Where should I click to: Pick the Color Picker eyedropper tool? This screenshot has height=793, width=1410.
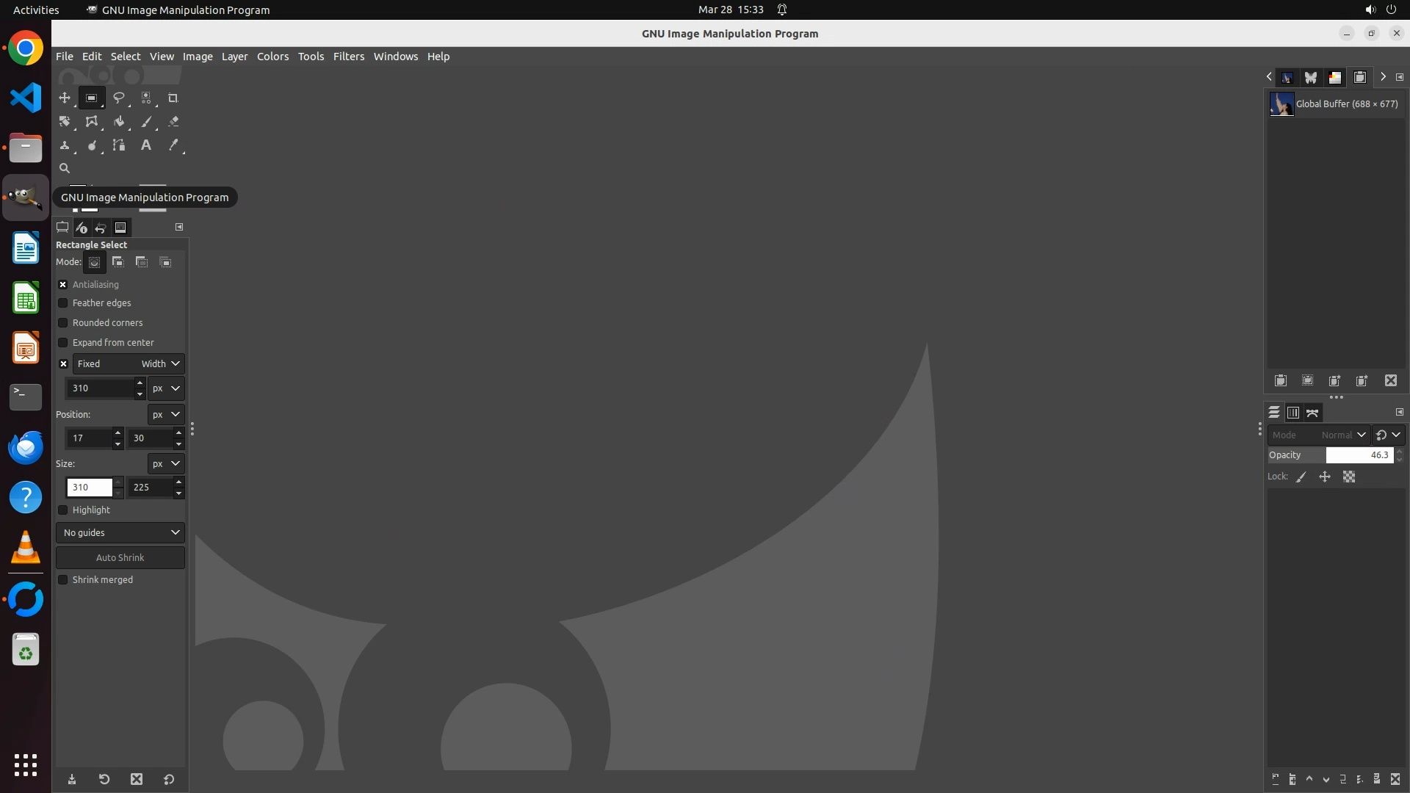click(x=173, y=145)
